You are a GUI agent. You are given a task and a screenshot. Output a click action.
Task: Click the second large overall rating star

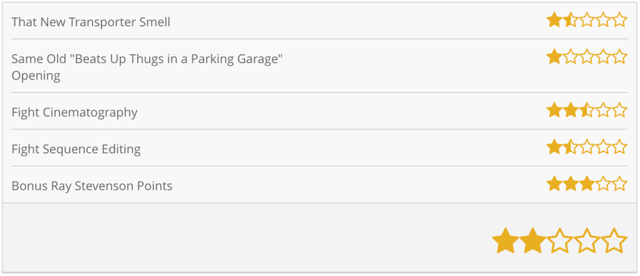(533, 241)
